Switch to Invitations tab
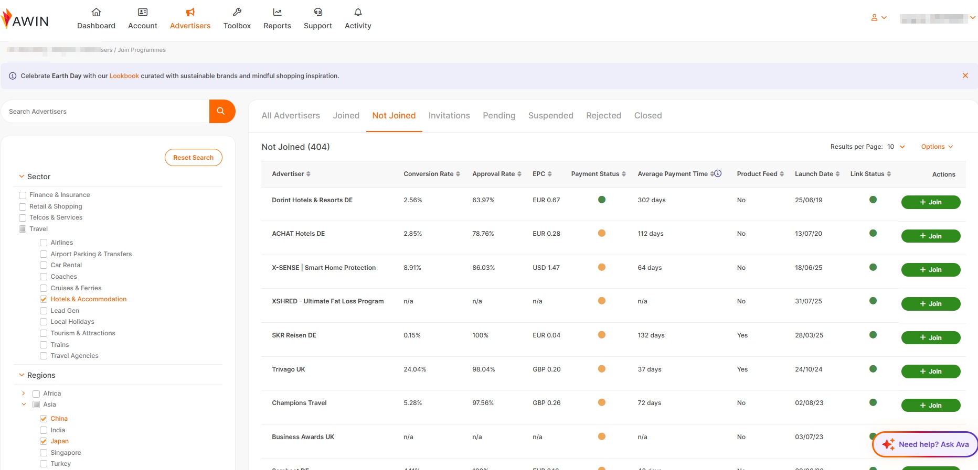Image resolution: width=978 pixels, height=470 pixels. (x=449, y=116)
